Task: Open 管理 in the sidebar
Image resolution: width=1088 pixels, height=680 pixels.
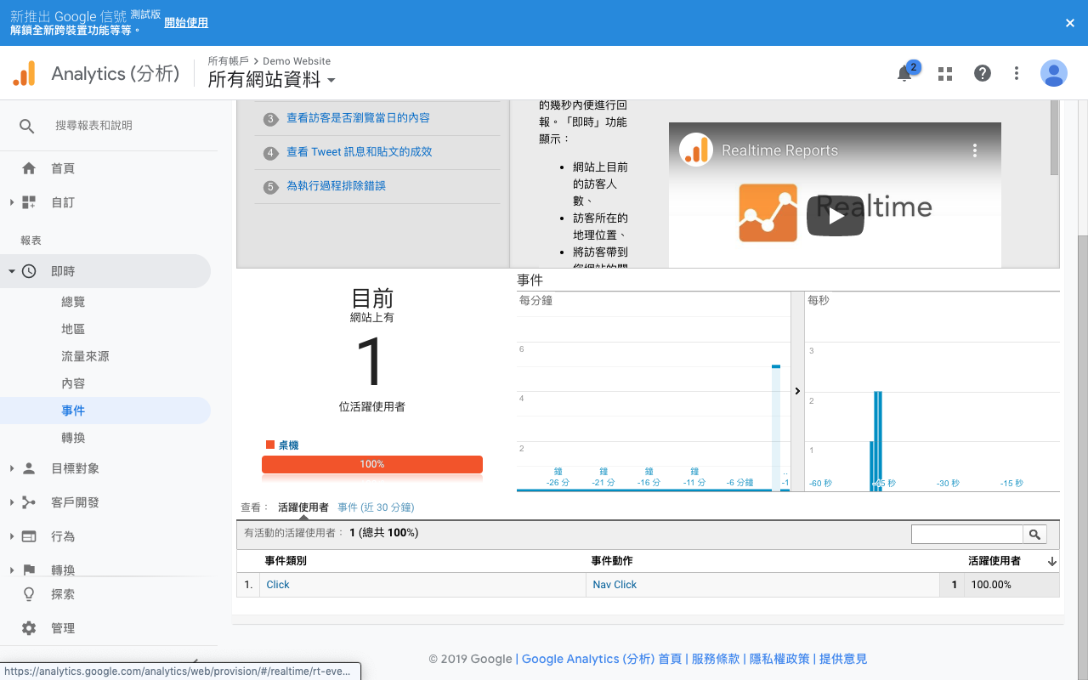Action: point(63,628)
